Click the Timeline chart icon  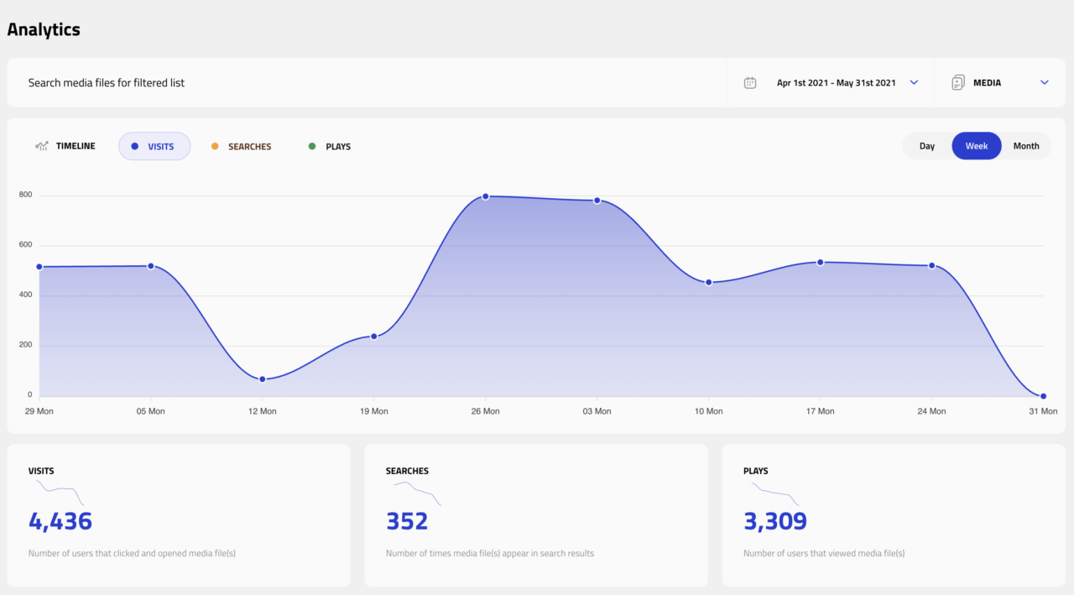click(x=42, y=146)
